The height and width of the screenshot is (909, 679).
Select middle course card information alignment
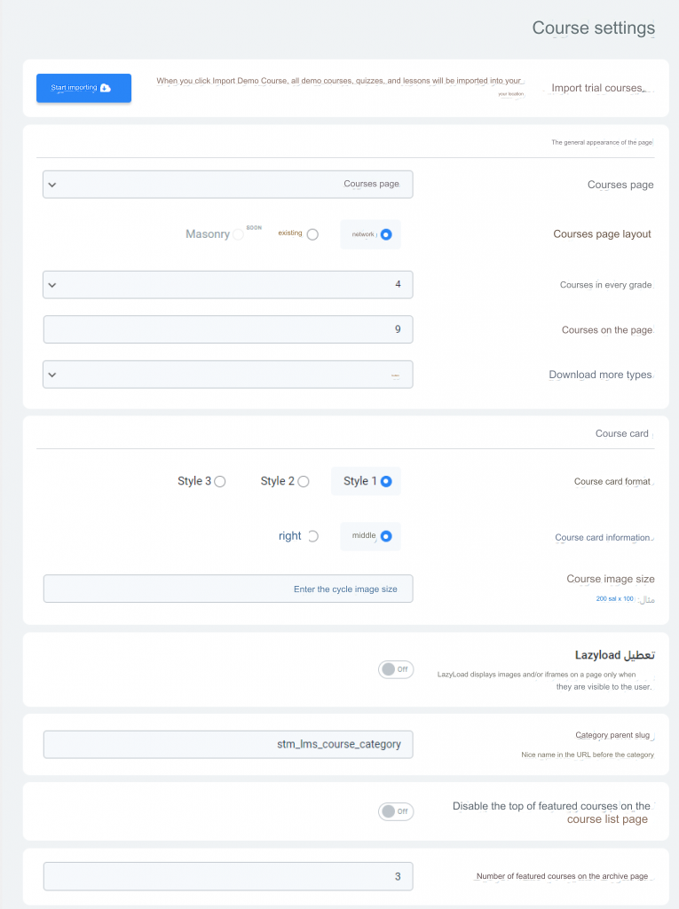tap(386, 536)
